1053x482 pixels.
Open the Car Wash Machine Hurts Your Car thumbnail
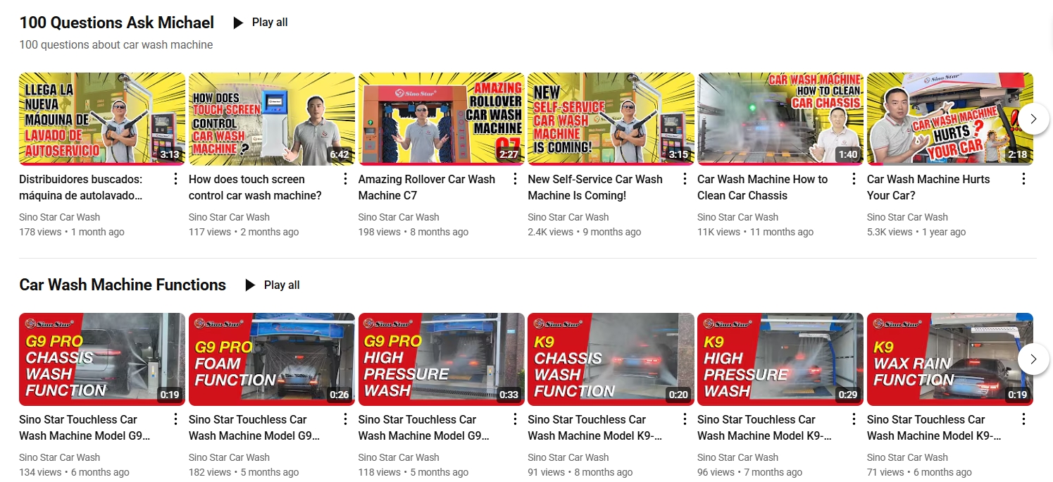tap(950, 119)
